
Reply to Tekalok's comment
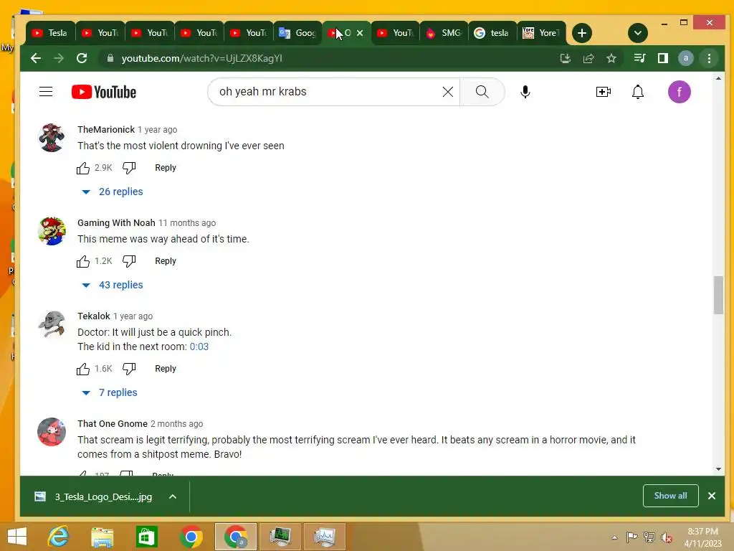click(166, 369)
